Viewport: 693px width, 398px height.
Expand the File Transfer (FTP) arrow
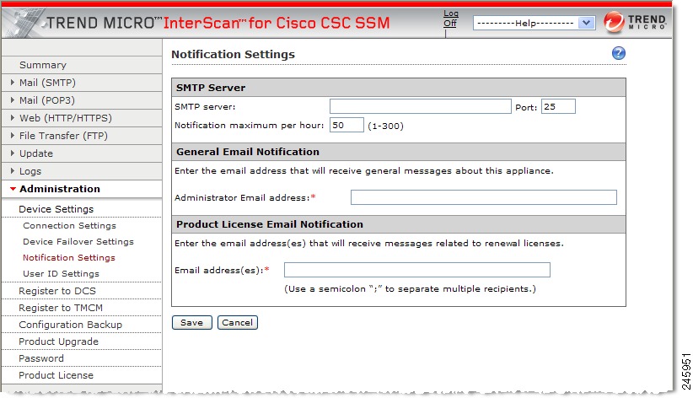(x=13, y=135)
